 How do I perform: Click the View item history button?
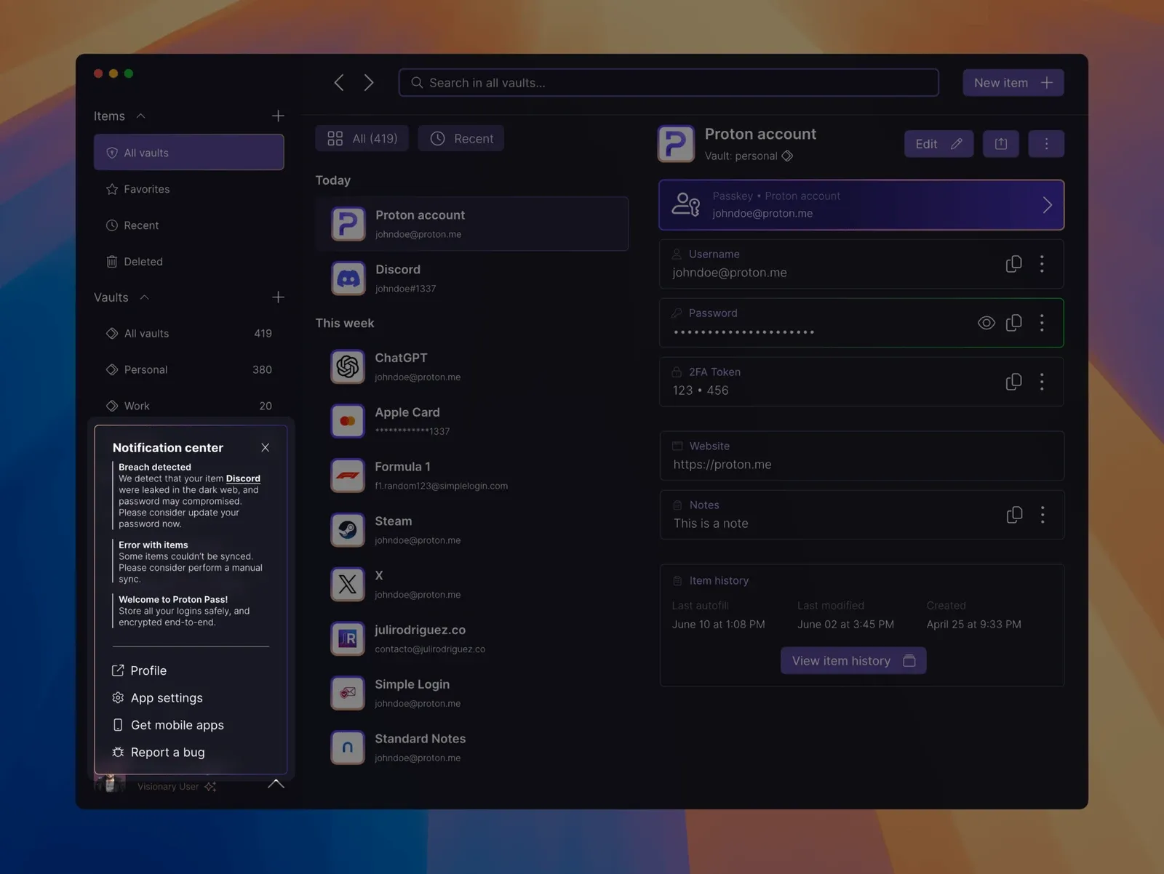[853, 661]
